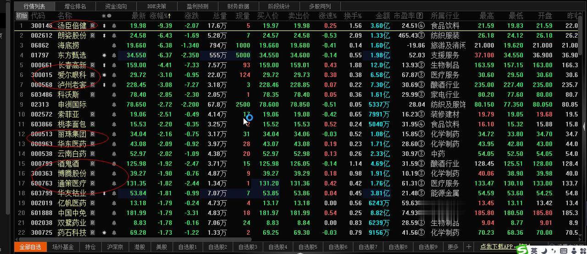The width and height of the screenshot is (587, 254).
Task: Click the 初始 reset button in header
Action: (22, 16)
